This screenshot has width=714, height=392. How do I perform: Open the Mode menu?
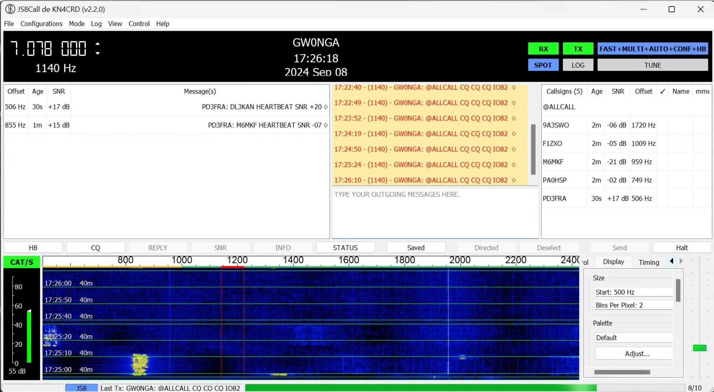[76, 24]
